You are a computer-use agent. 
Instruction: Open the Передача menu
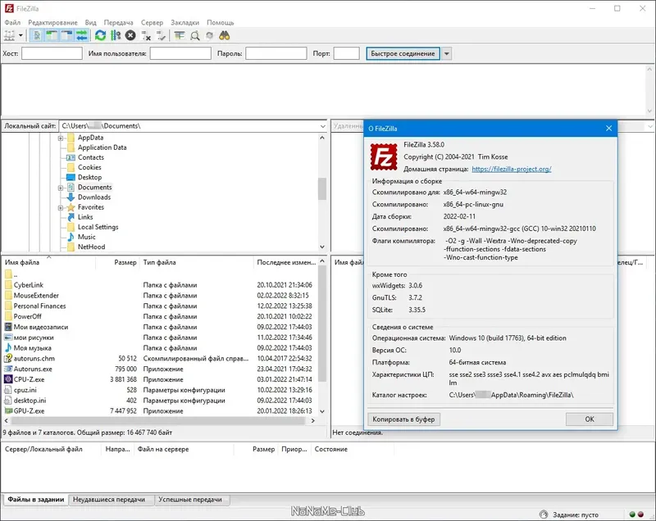click(x=118, y=23)
